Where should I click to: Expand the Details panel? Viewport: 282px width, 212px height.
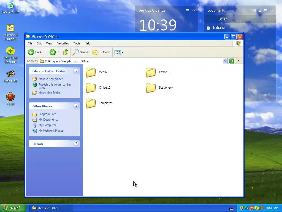click(76, 144)
